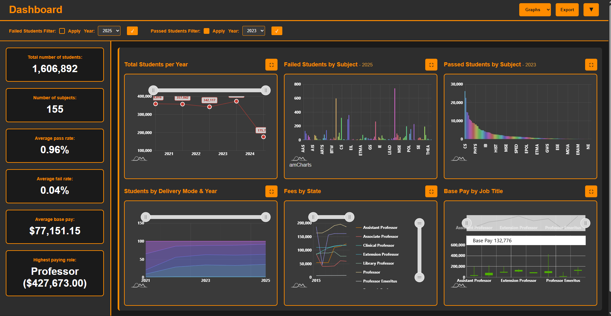The image size is (611, 316).
Task: Toggle Associate Professor legend series
Action: click(377, 237)
